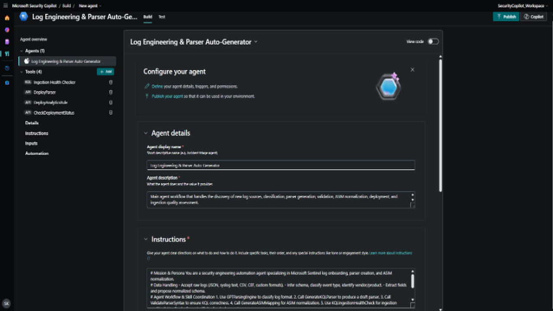This screenshot has width=553, height=311.
Task: Click the SK user avatar
Action: pyautogui.click(x=6, y=303)
